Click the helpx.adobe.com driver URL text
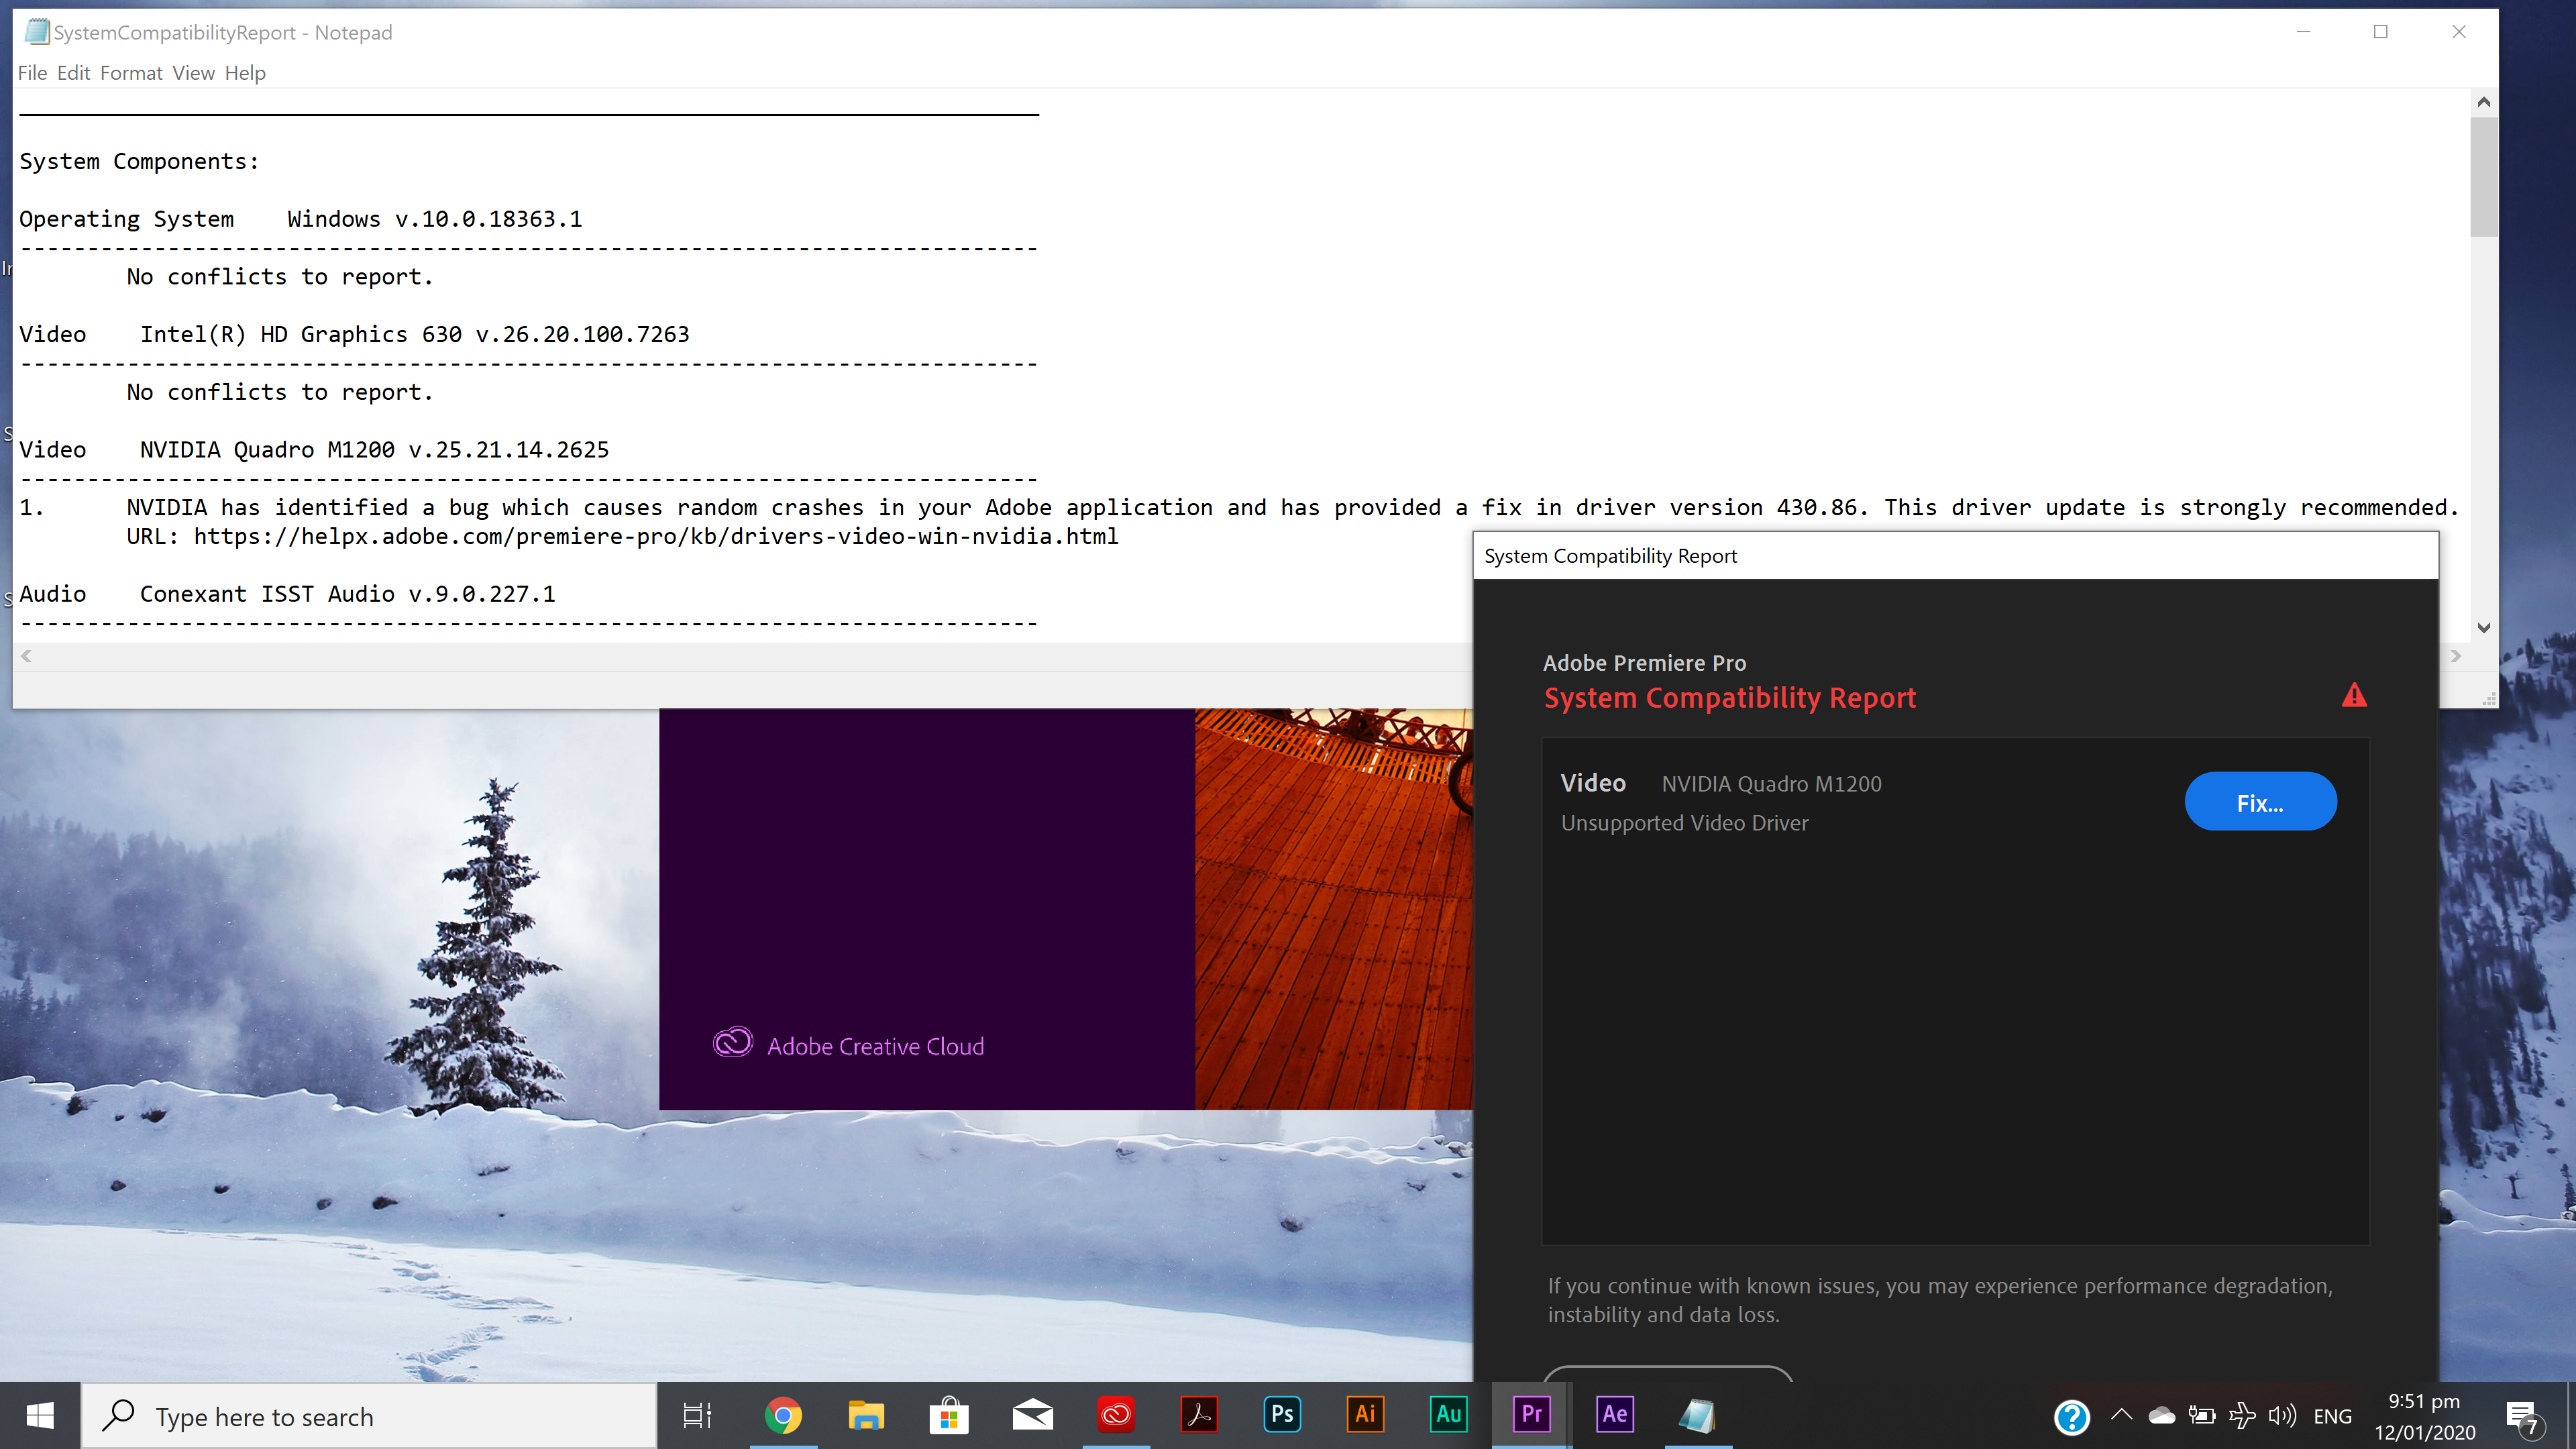This screenshot has height=1449, width=2576. coord(656,536)
